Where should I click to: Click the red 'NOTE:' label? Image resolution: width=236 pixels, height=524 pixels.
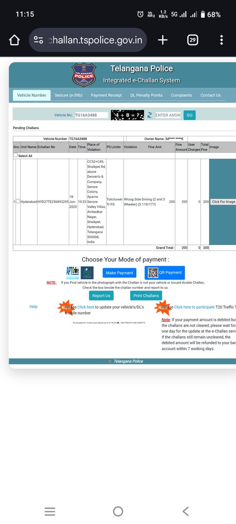click(x=51, y=283)
